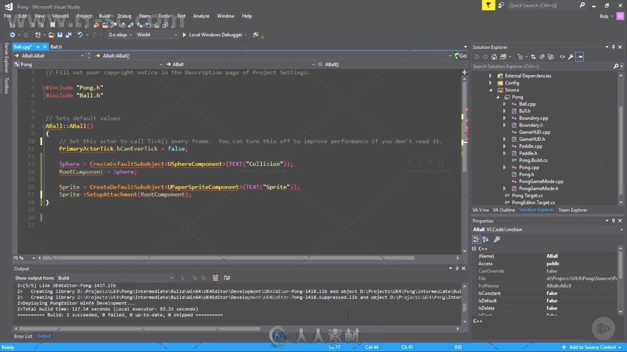Click the Categorized view icon in Properties
627x352 pixels.
click(476, 239)
